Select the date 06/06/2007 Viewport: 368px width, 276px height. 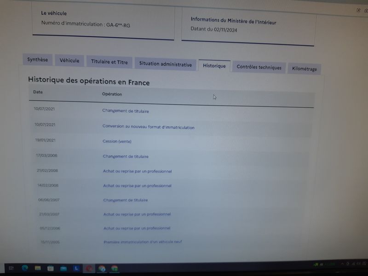click(x=49, y=200)
